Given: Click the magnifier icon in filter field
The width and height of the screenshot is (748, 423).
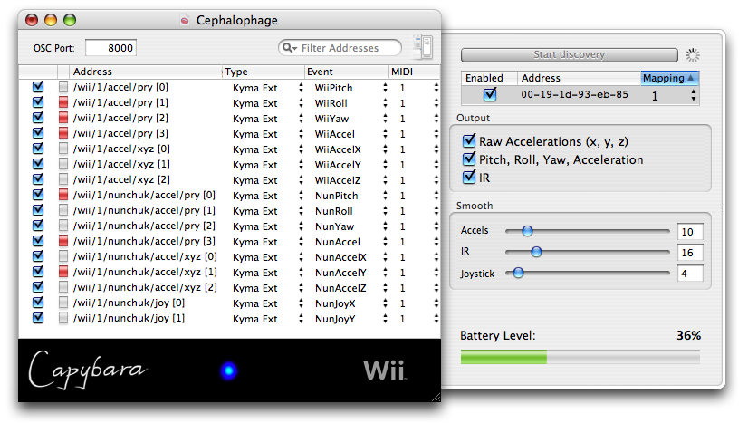Looking at the screenshot, I should click(x=288, y=48).
